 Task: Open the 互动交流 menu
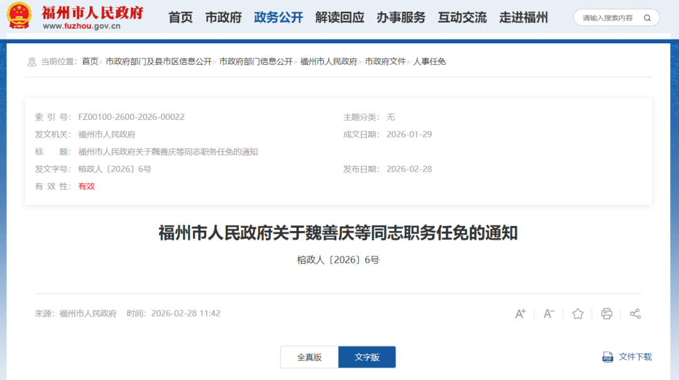[x=462, y=18]
